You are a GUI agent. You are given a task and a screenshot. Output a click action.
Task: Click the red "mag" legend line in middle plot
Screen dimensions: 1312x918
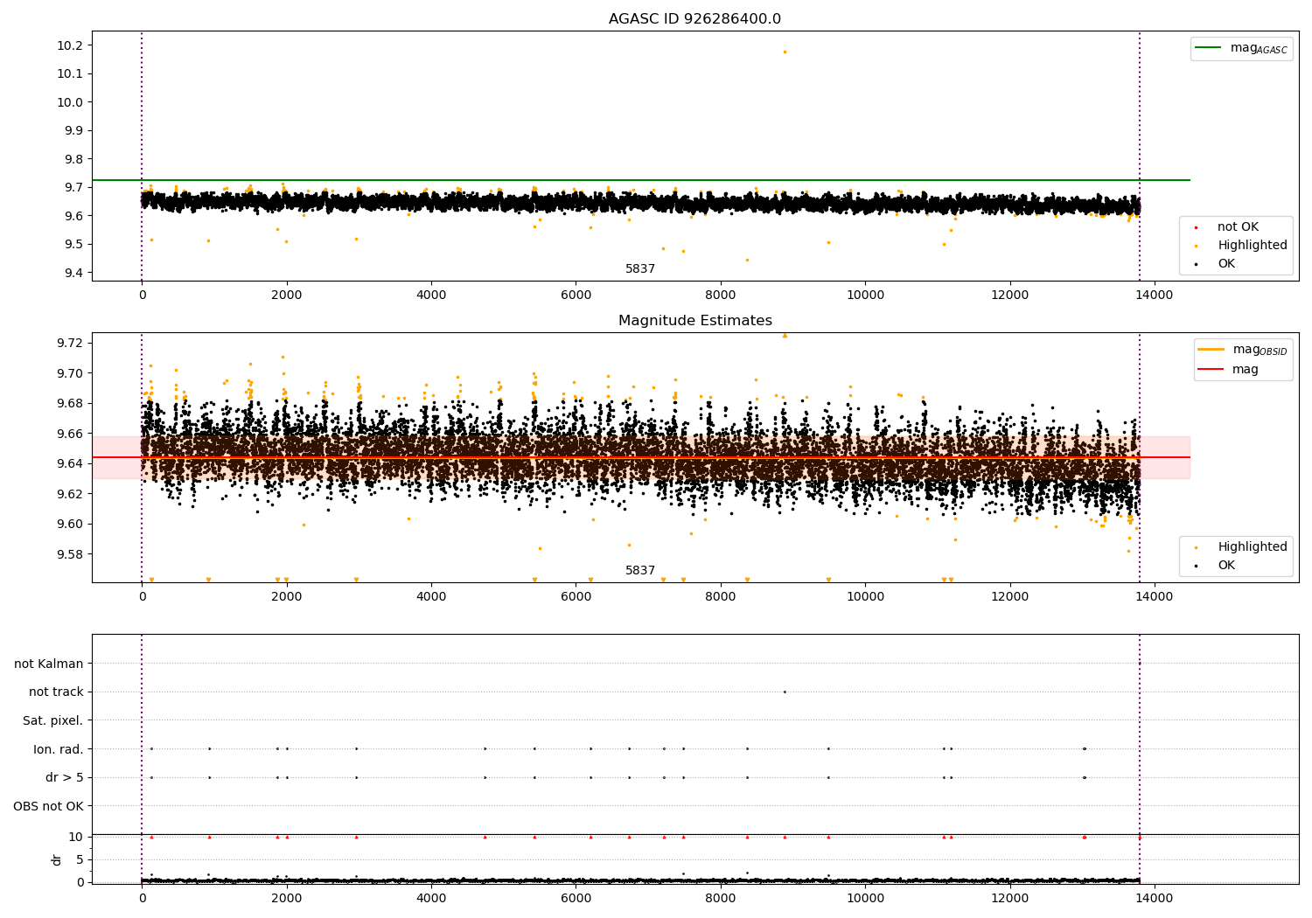click(x=1212, y=370)
